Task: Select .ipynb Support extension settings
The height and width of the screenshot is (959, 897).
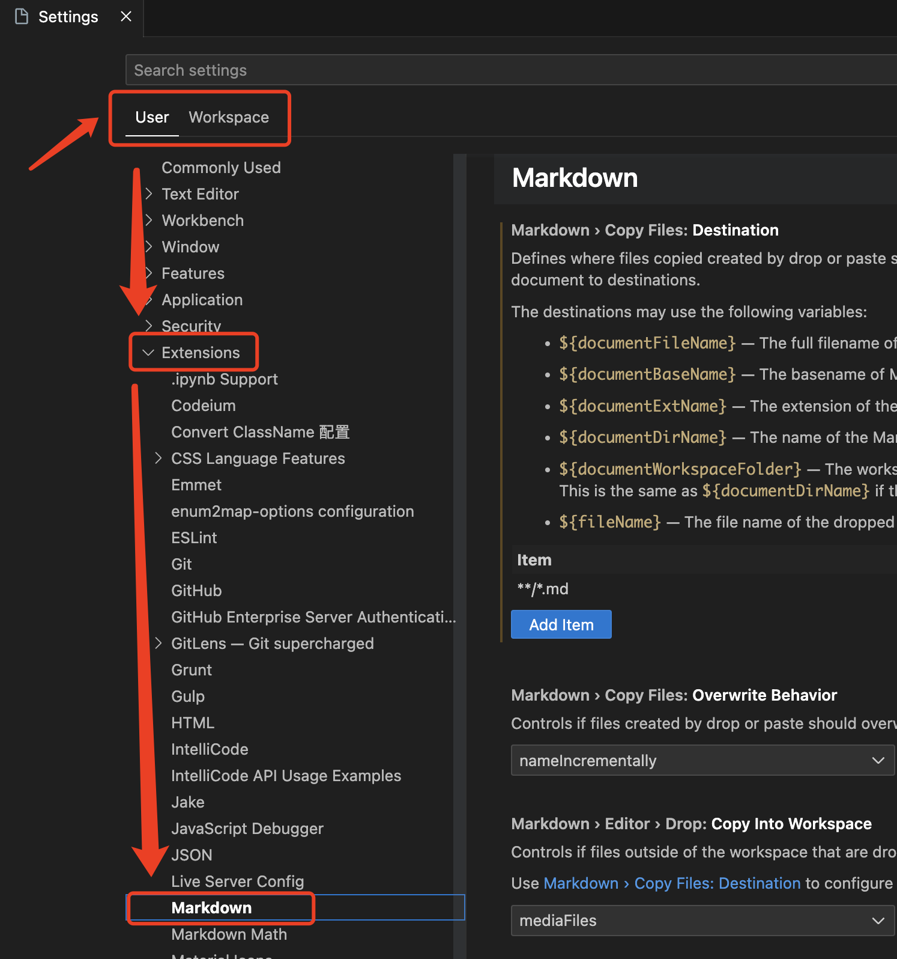Action: point(225,379)
